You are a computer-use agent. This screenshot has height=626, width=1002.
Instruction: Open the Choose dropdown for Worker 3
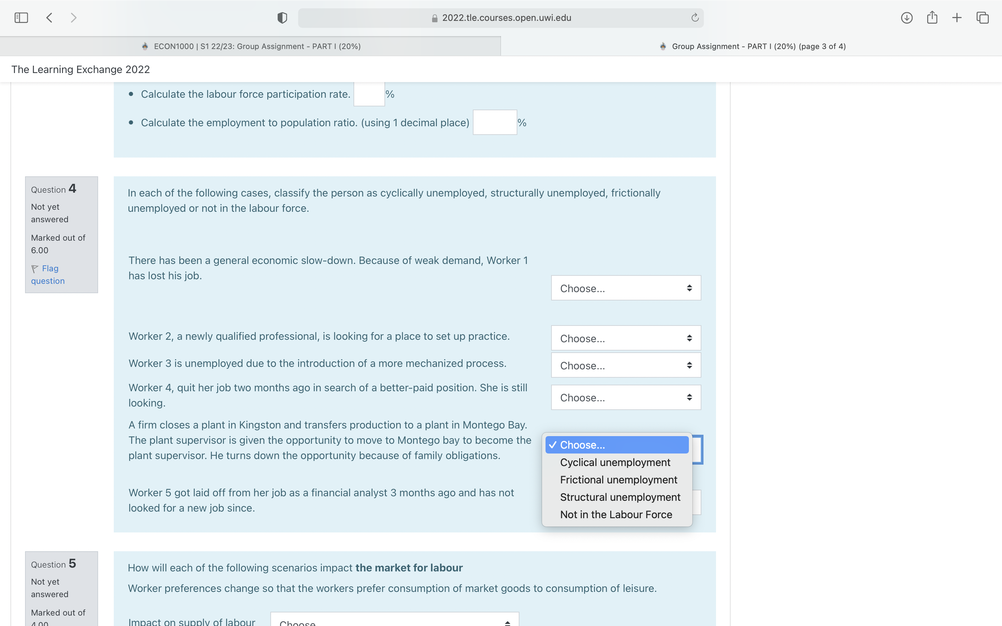point(625,365)
